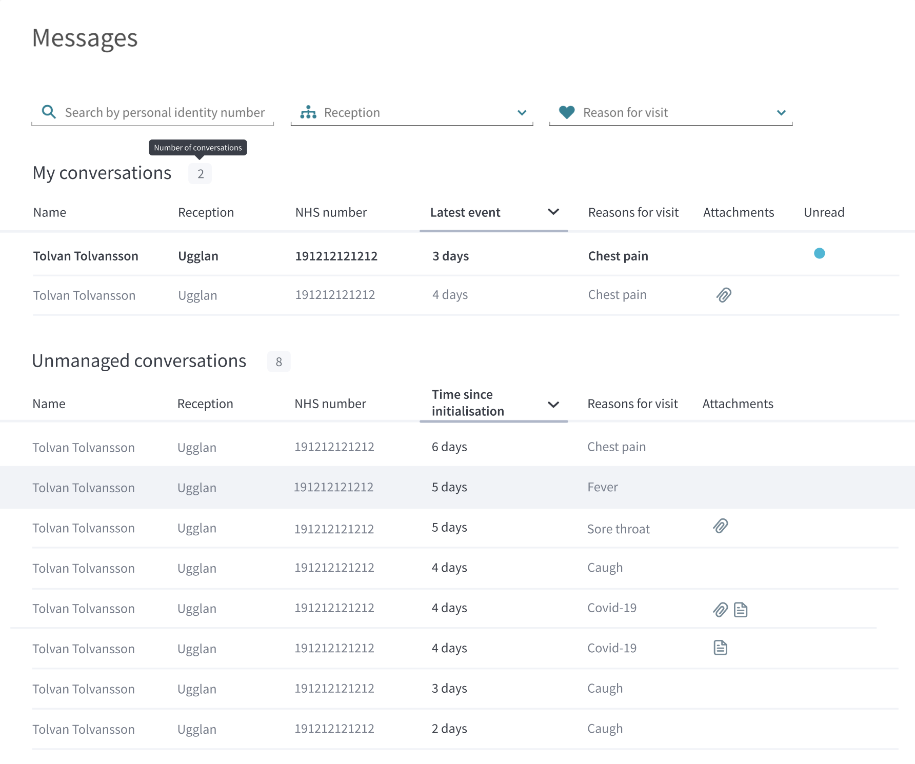The image size is (915, 764).
Task: Click the bold Chest pain reason cell
Action: [618, 256]
